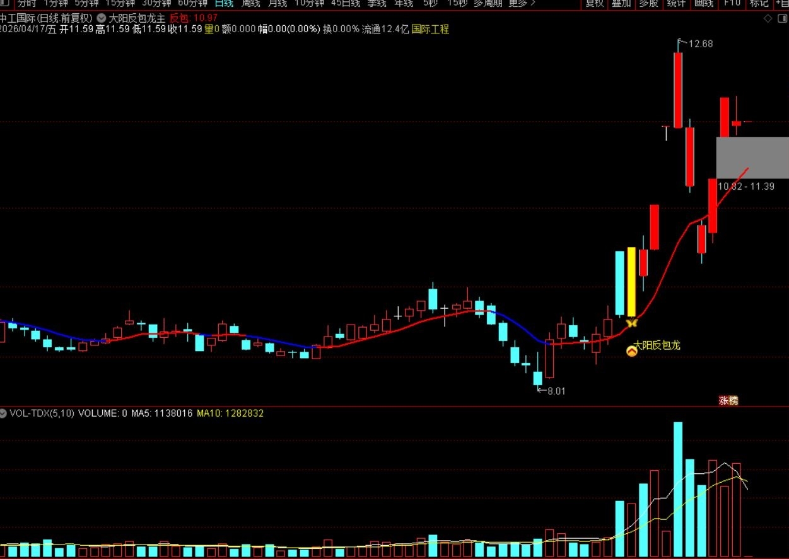Select the 5秒 period tab
The image size is (789, 559).
(x=430, y=3)
